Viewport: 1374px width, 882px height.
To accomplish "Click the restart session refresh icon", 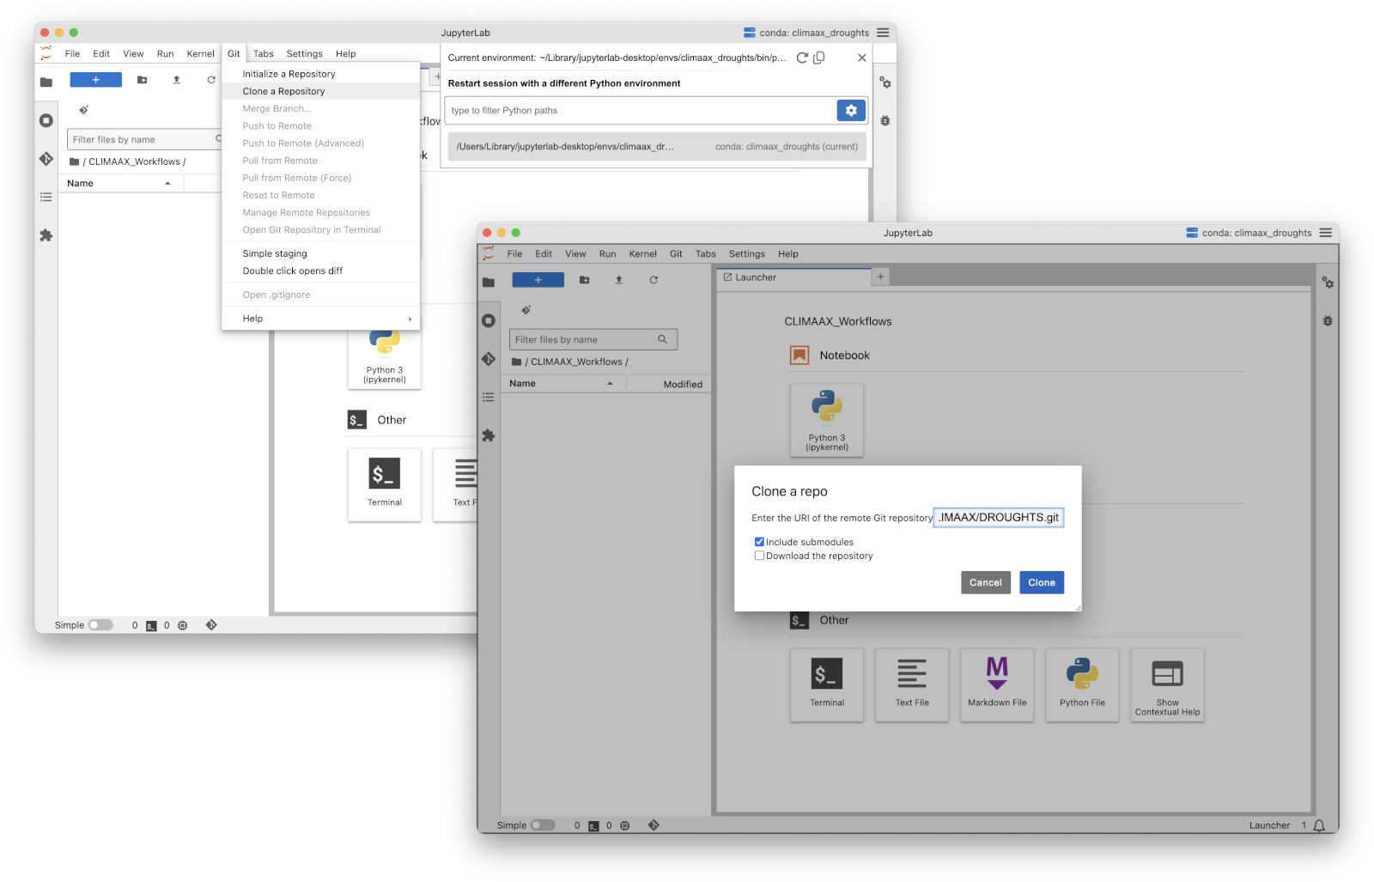I will coord(802,58).
